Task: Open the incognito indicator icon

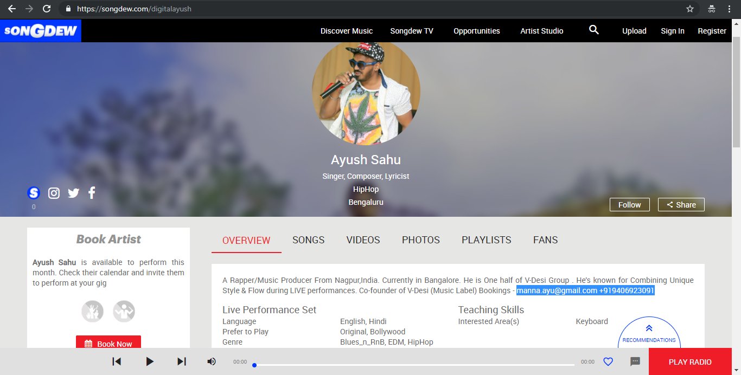Action: pos(711,9)
